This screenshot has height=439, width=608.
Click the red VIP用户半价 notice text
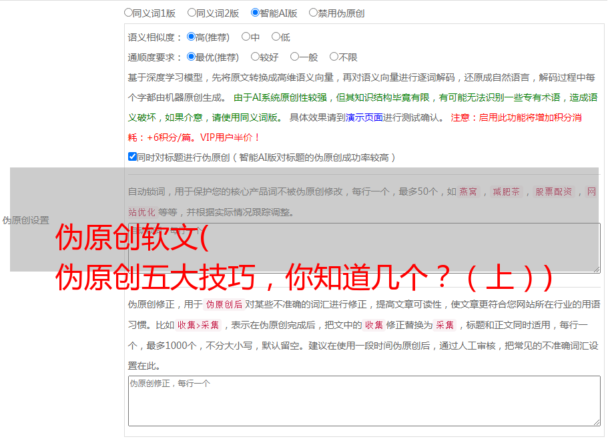pyautogui.click(x=230, y=137)
